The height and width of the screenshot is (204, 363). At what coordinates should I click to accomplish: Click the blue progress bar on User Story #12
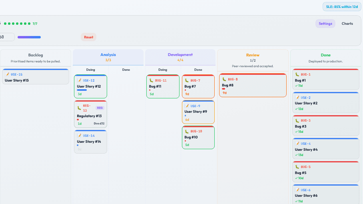(82, 90)
